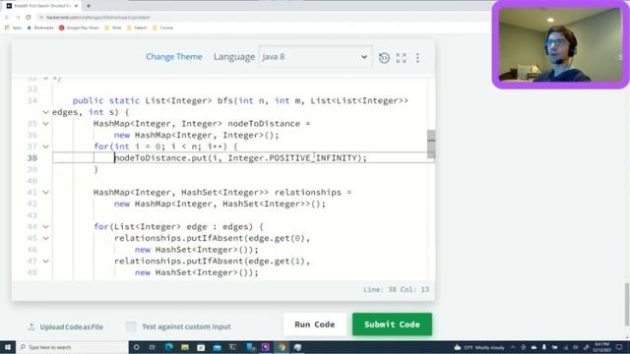This screenshot has width=630, height=354.
Task: Open the Mail app in taskbar
Action: (x=218, y=347)
